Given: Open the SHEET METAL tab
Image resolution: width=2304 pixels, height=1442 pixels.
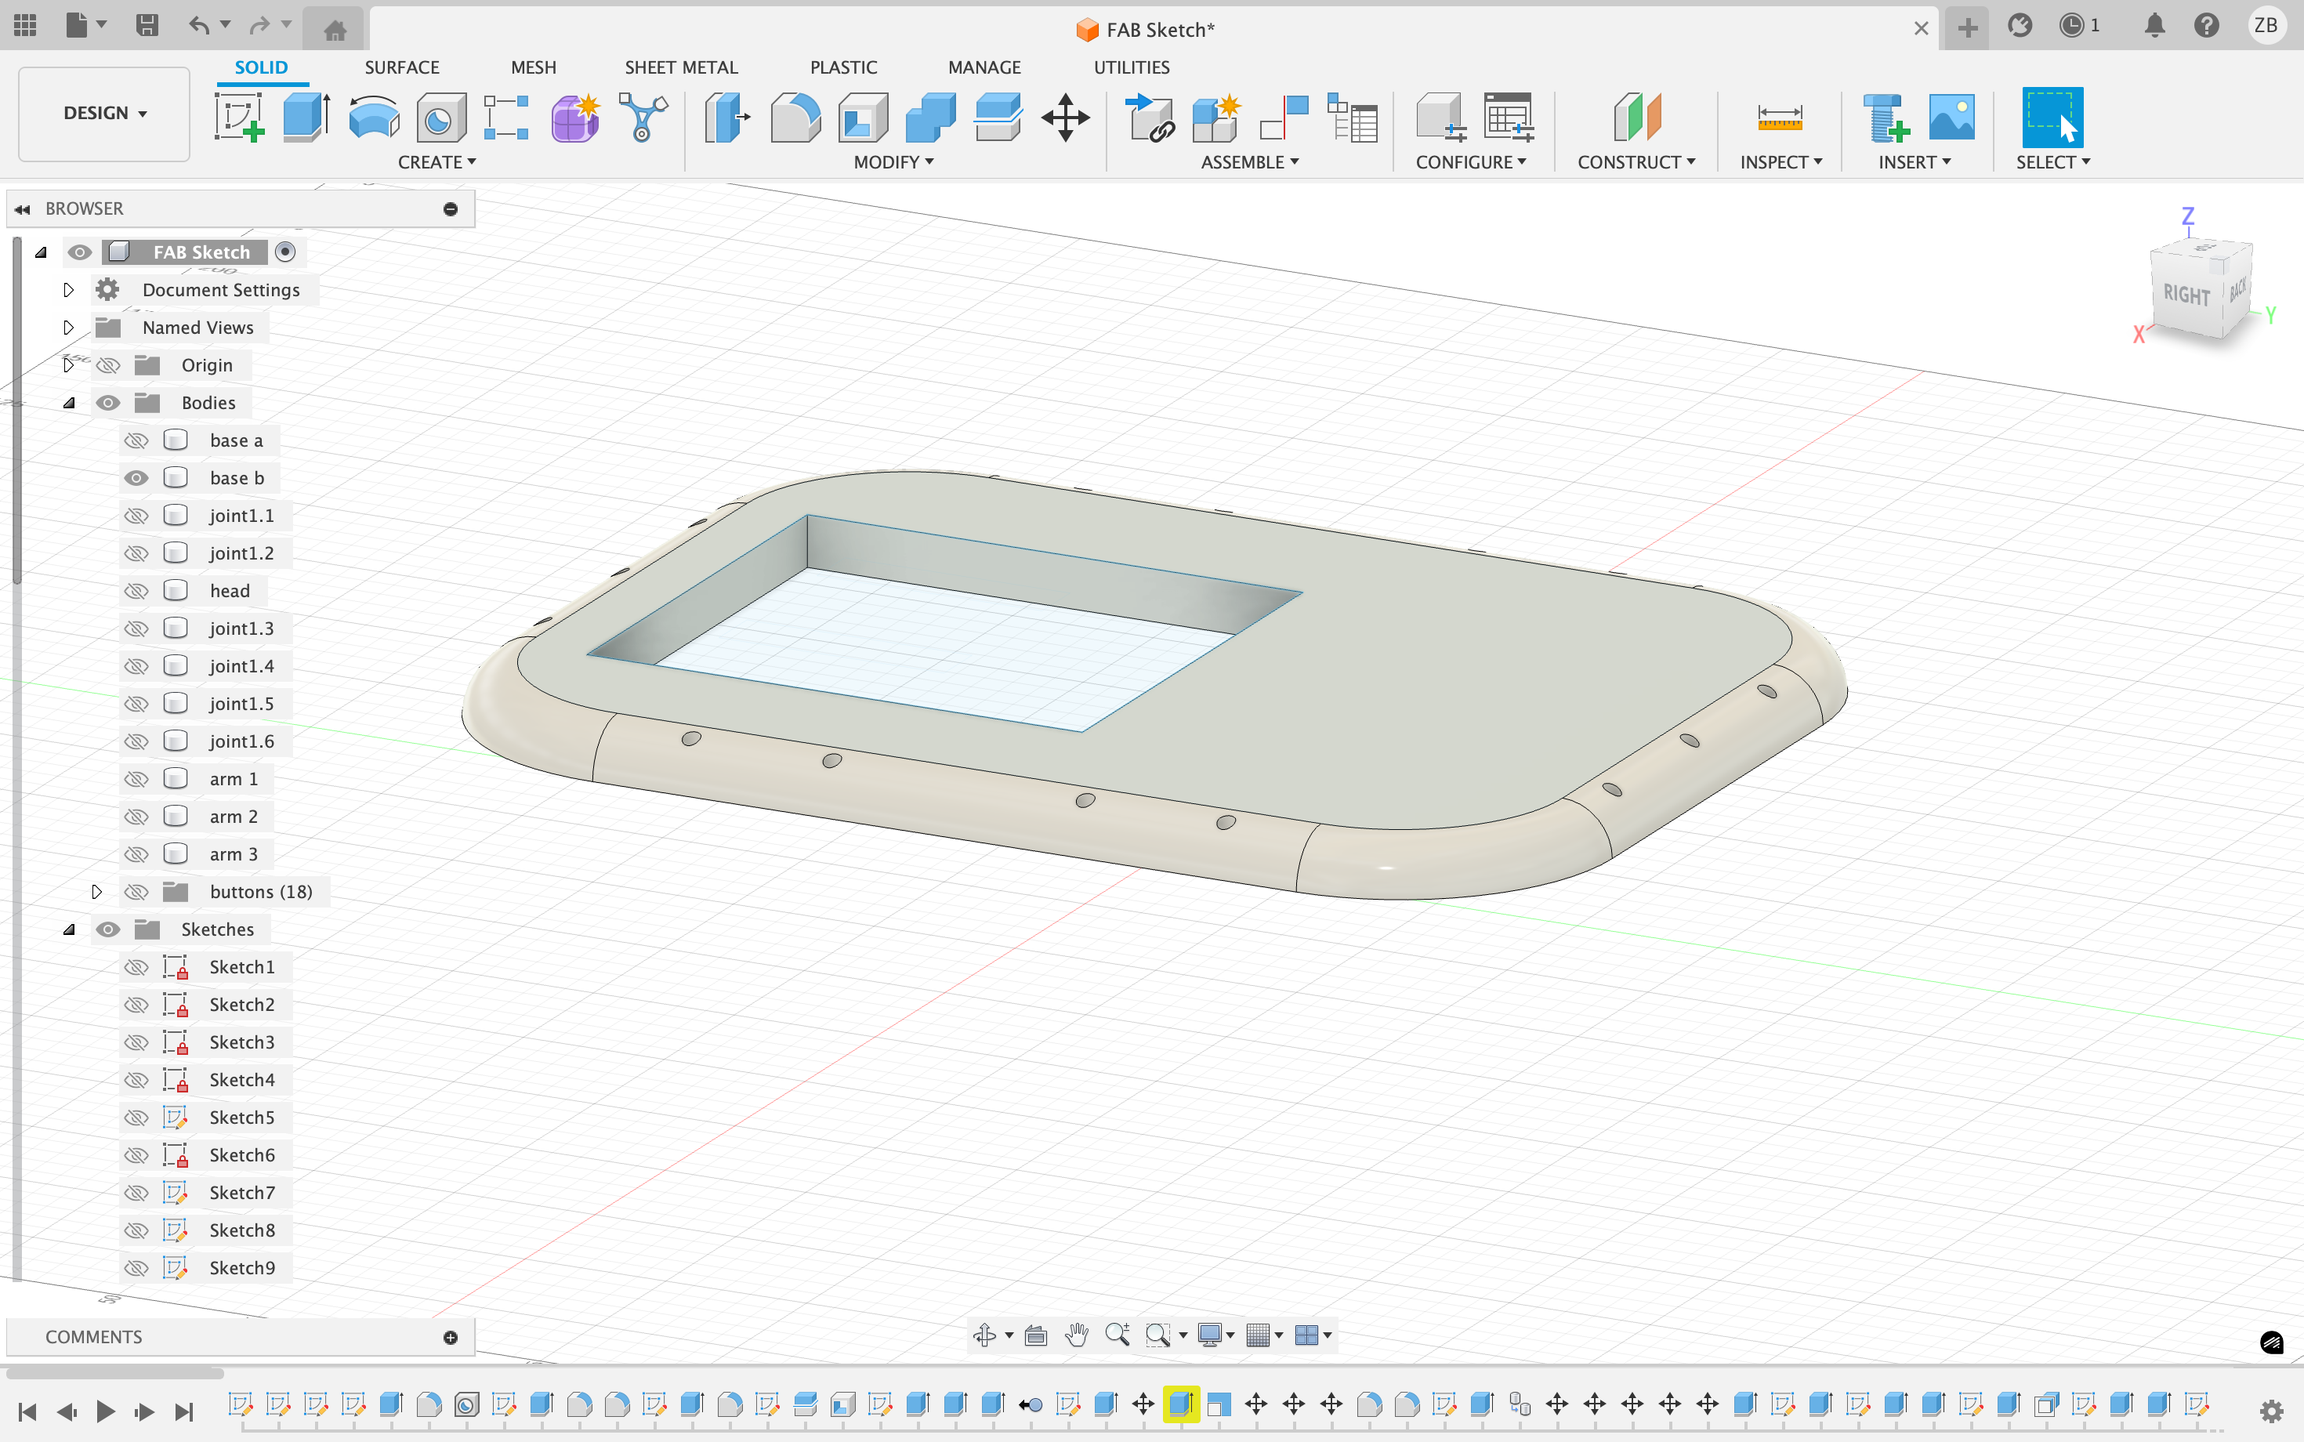Looking at the screenshot, I should (681, 67).
